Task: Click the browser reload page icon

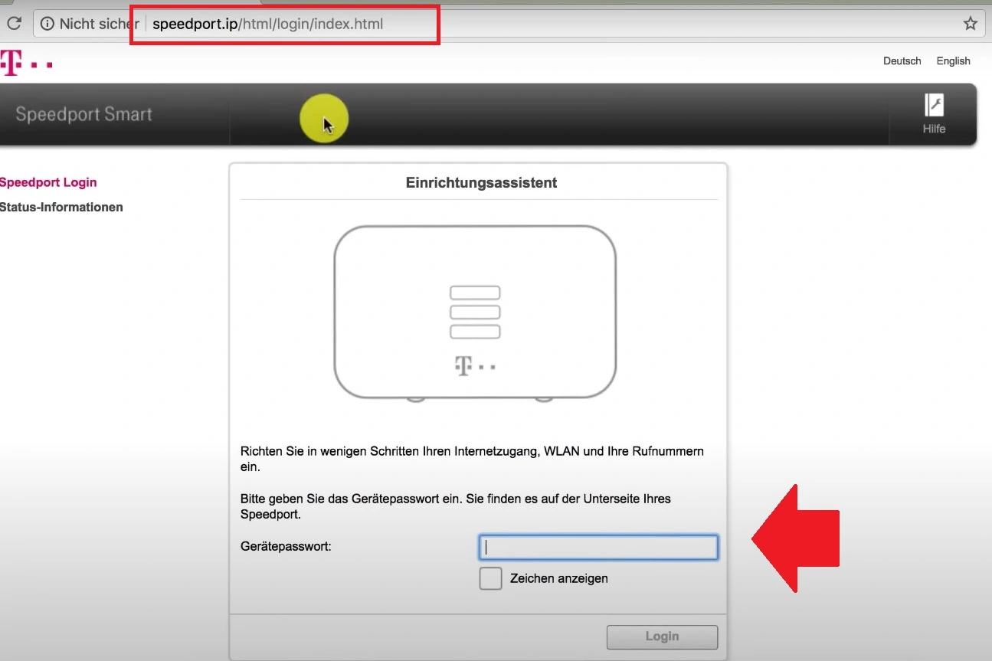Action: click(x=14, y=24)
